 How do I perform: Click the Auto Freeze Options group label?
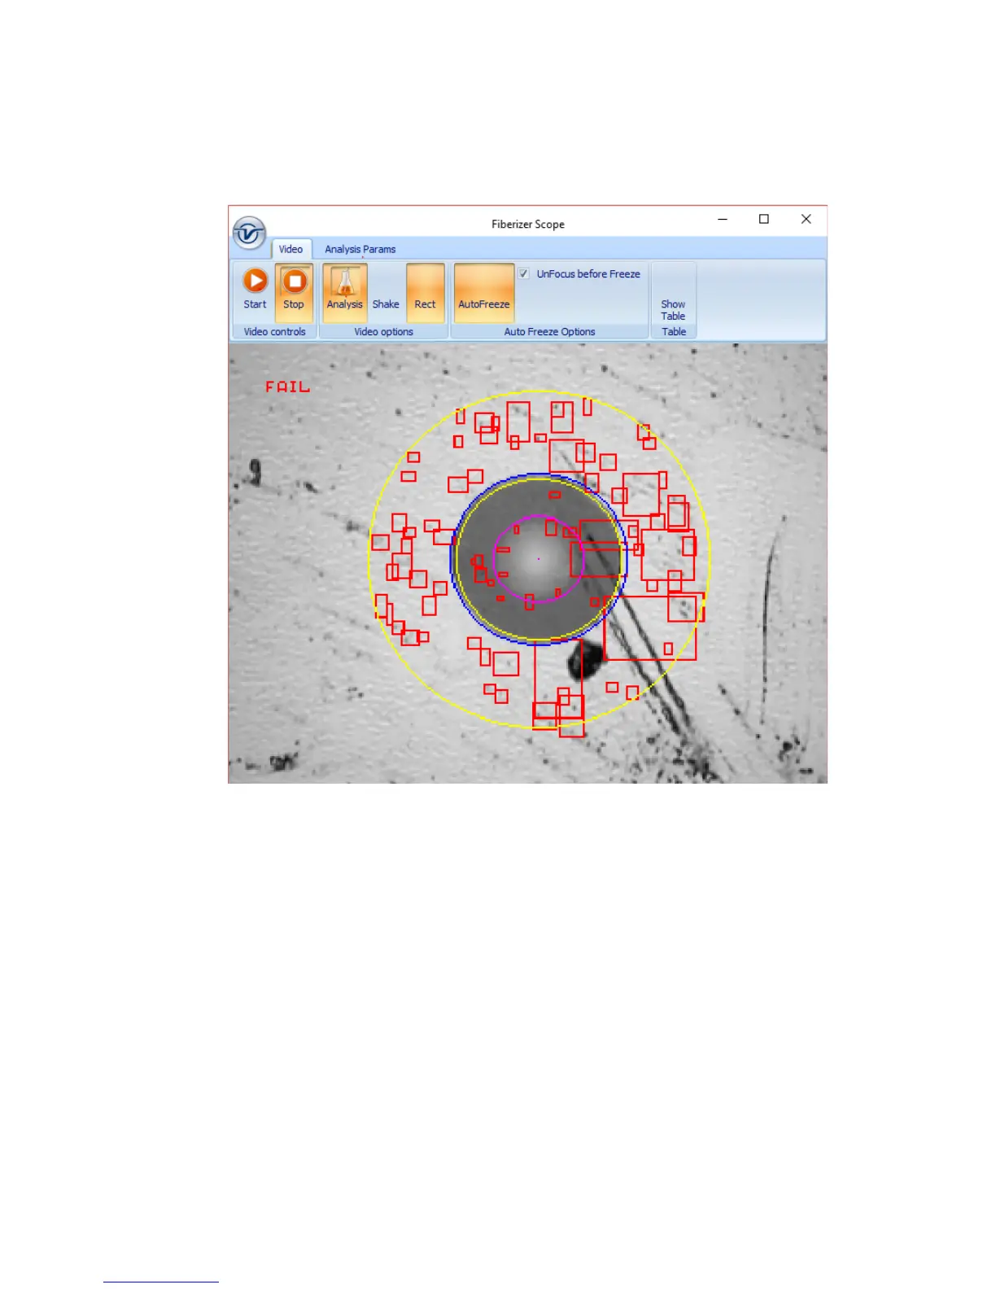550,332
